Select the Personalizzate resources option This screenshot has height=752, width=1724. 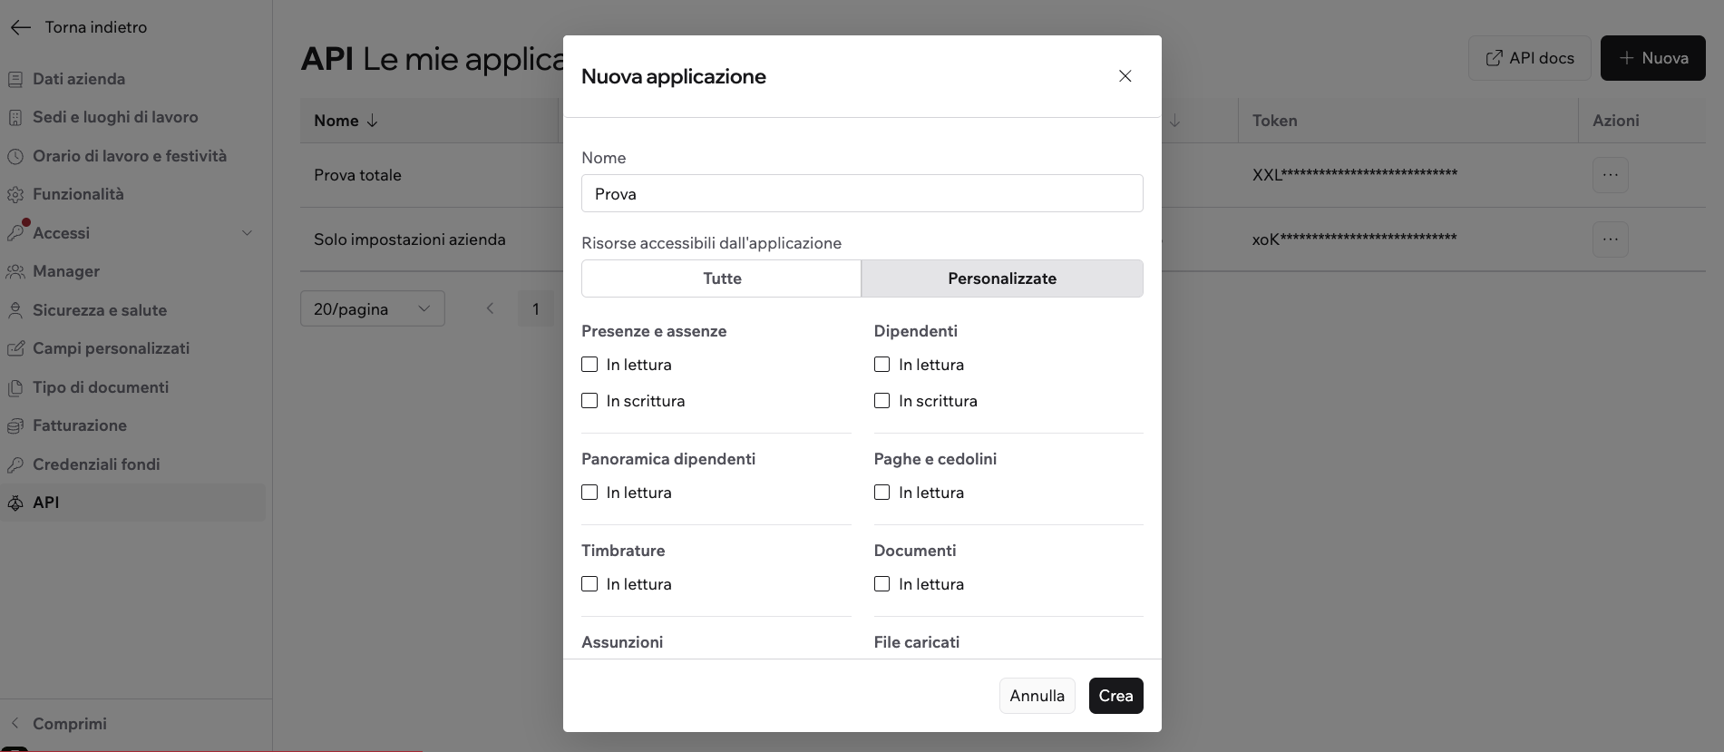point(1002,278)
